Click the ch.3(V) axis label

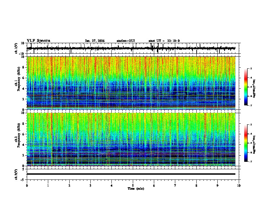pyautogui.click(x=16, y=175)
